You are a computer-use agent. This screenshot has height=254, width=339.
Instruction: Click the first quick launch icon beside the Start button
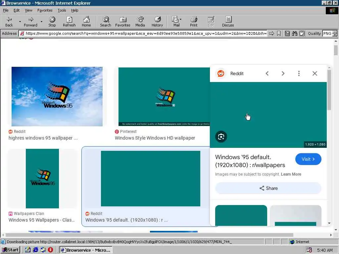28,250
